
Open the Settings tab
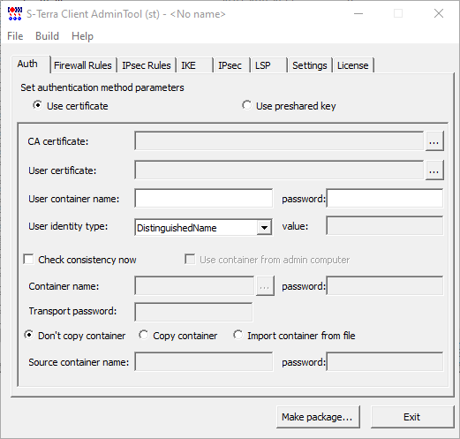tap(310, 65)
